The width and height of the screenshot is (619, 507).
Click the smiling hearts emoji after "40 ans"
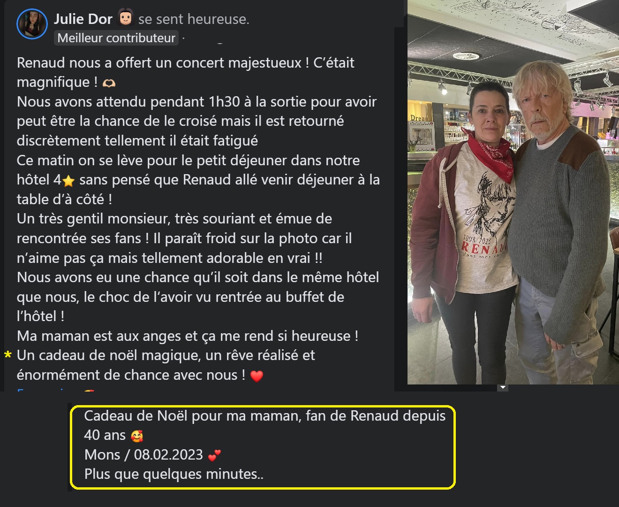click(x=137, y=436)
